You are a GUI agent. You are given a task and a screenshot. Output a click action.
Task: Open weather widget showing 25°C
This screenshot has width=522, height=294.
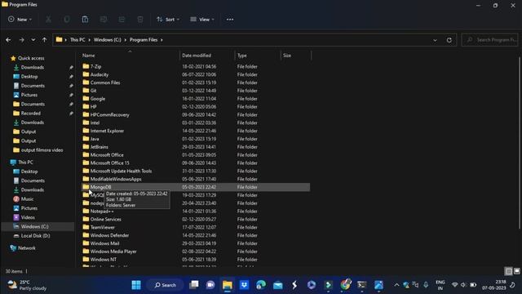tap(27, 285)
